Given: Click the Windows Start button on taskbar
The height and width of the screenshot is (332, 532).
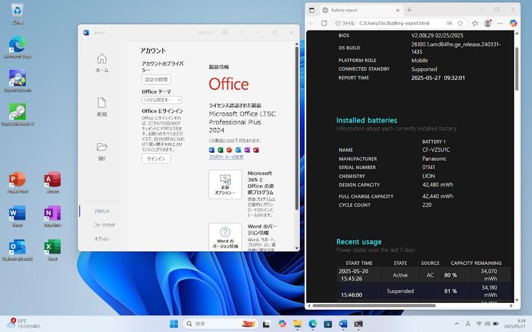Looking at the screenshot, I should [174, 324].
